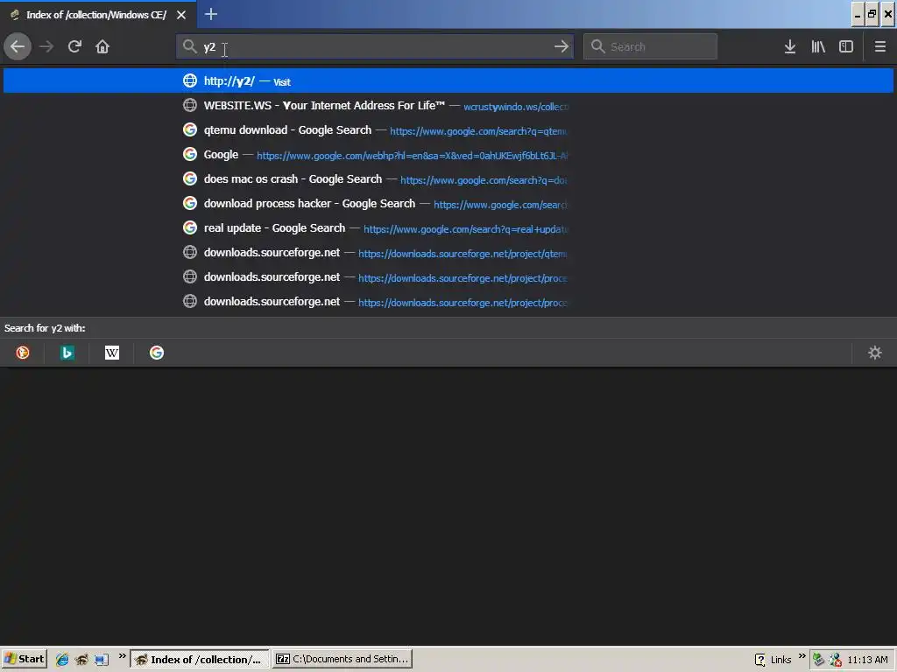
Task: Click the Show Desktop quick launch icon
Action: tap(102, 660)
